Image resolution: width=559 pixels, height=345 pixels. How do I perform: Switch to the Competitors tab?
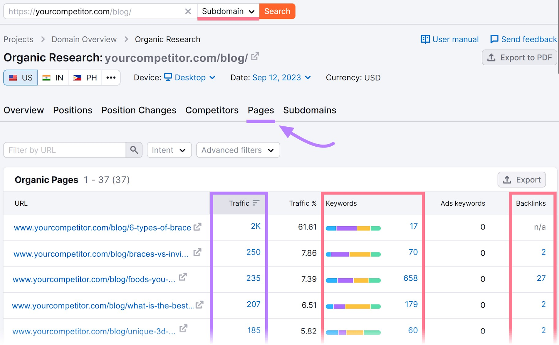[x=212, y=110]
